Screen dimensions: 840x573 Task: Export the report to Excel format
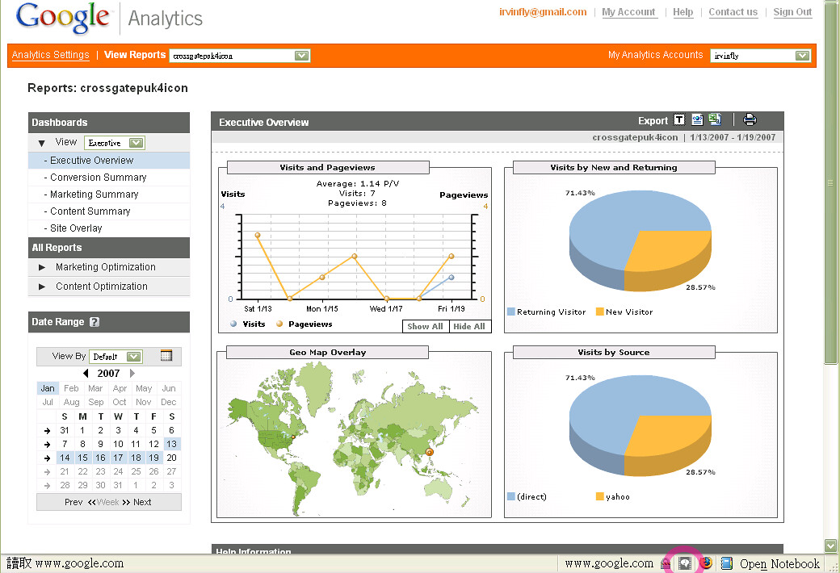714,119
